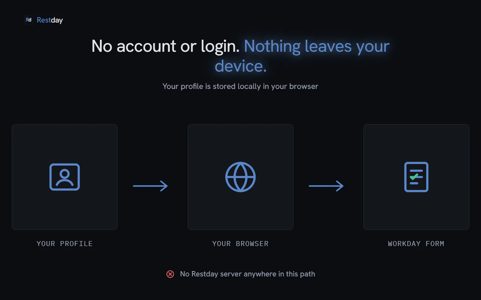Open the Restday home link
481x300 pixels.
(x=50, y=20)
